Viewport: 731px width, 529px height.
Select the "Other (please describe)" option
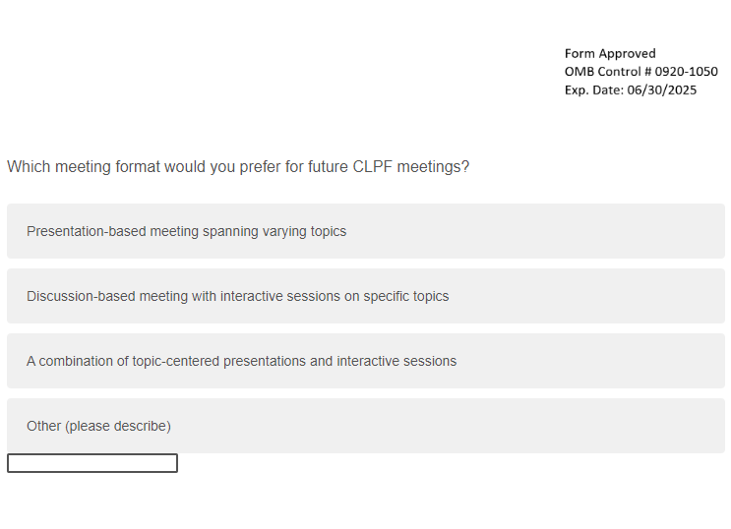click(x=365, y=426)
